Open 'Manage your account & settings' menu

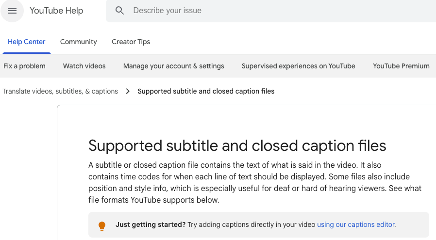click(174, 66)
